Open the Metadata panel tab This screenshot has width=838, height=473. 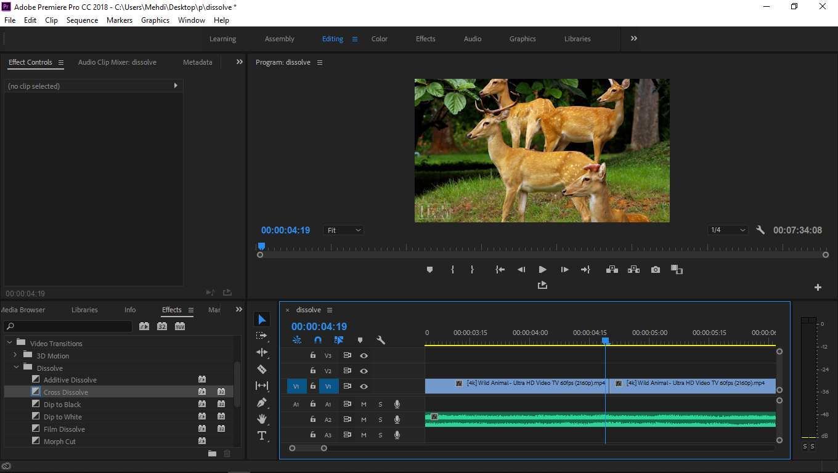point(197,62)
